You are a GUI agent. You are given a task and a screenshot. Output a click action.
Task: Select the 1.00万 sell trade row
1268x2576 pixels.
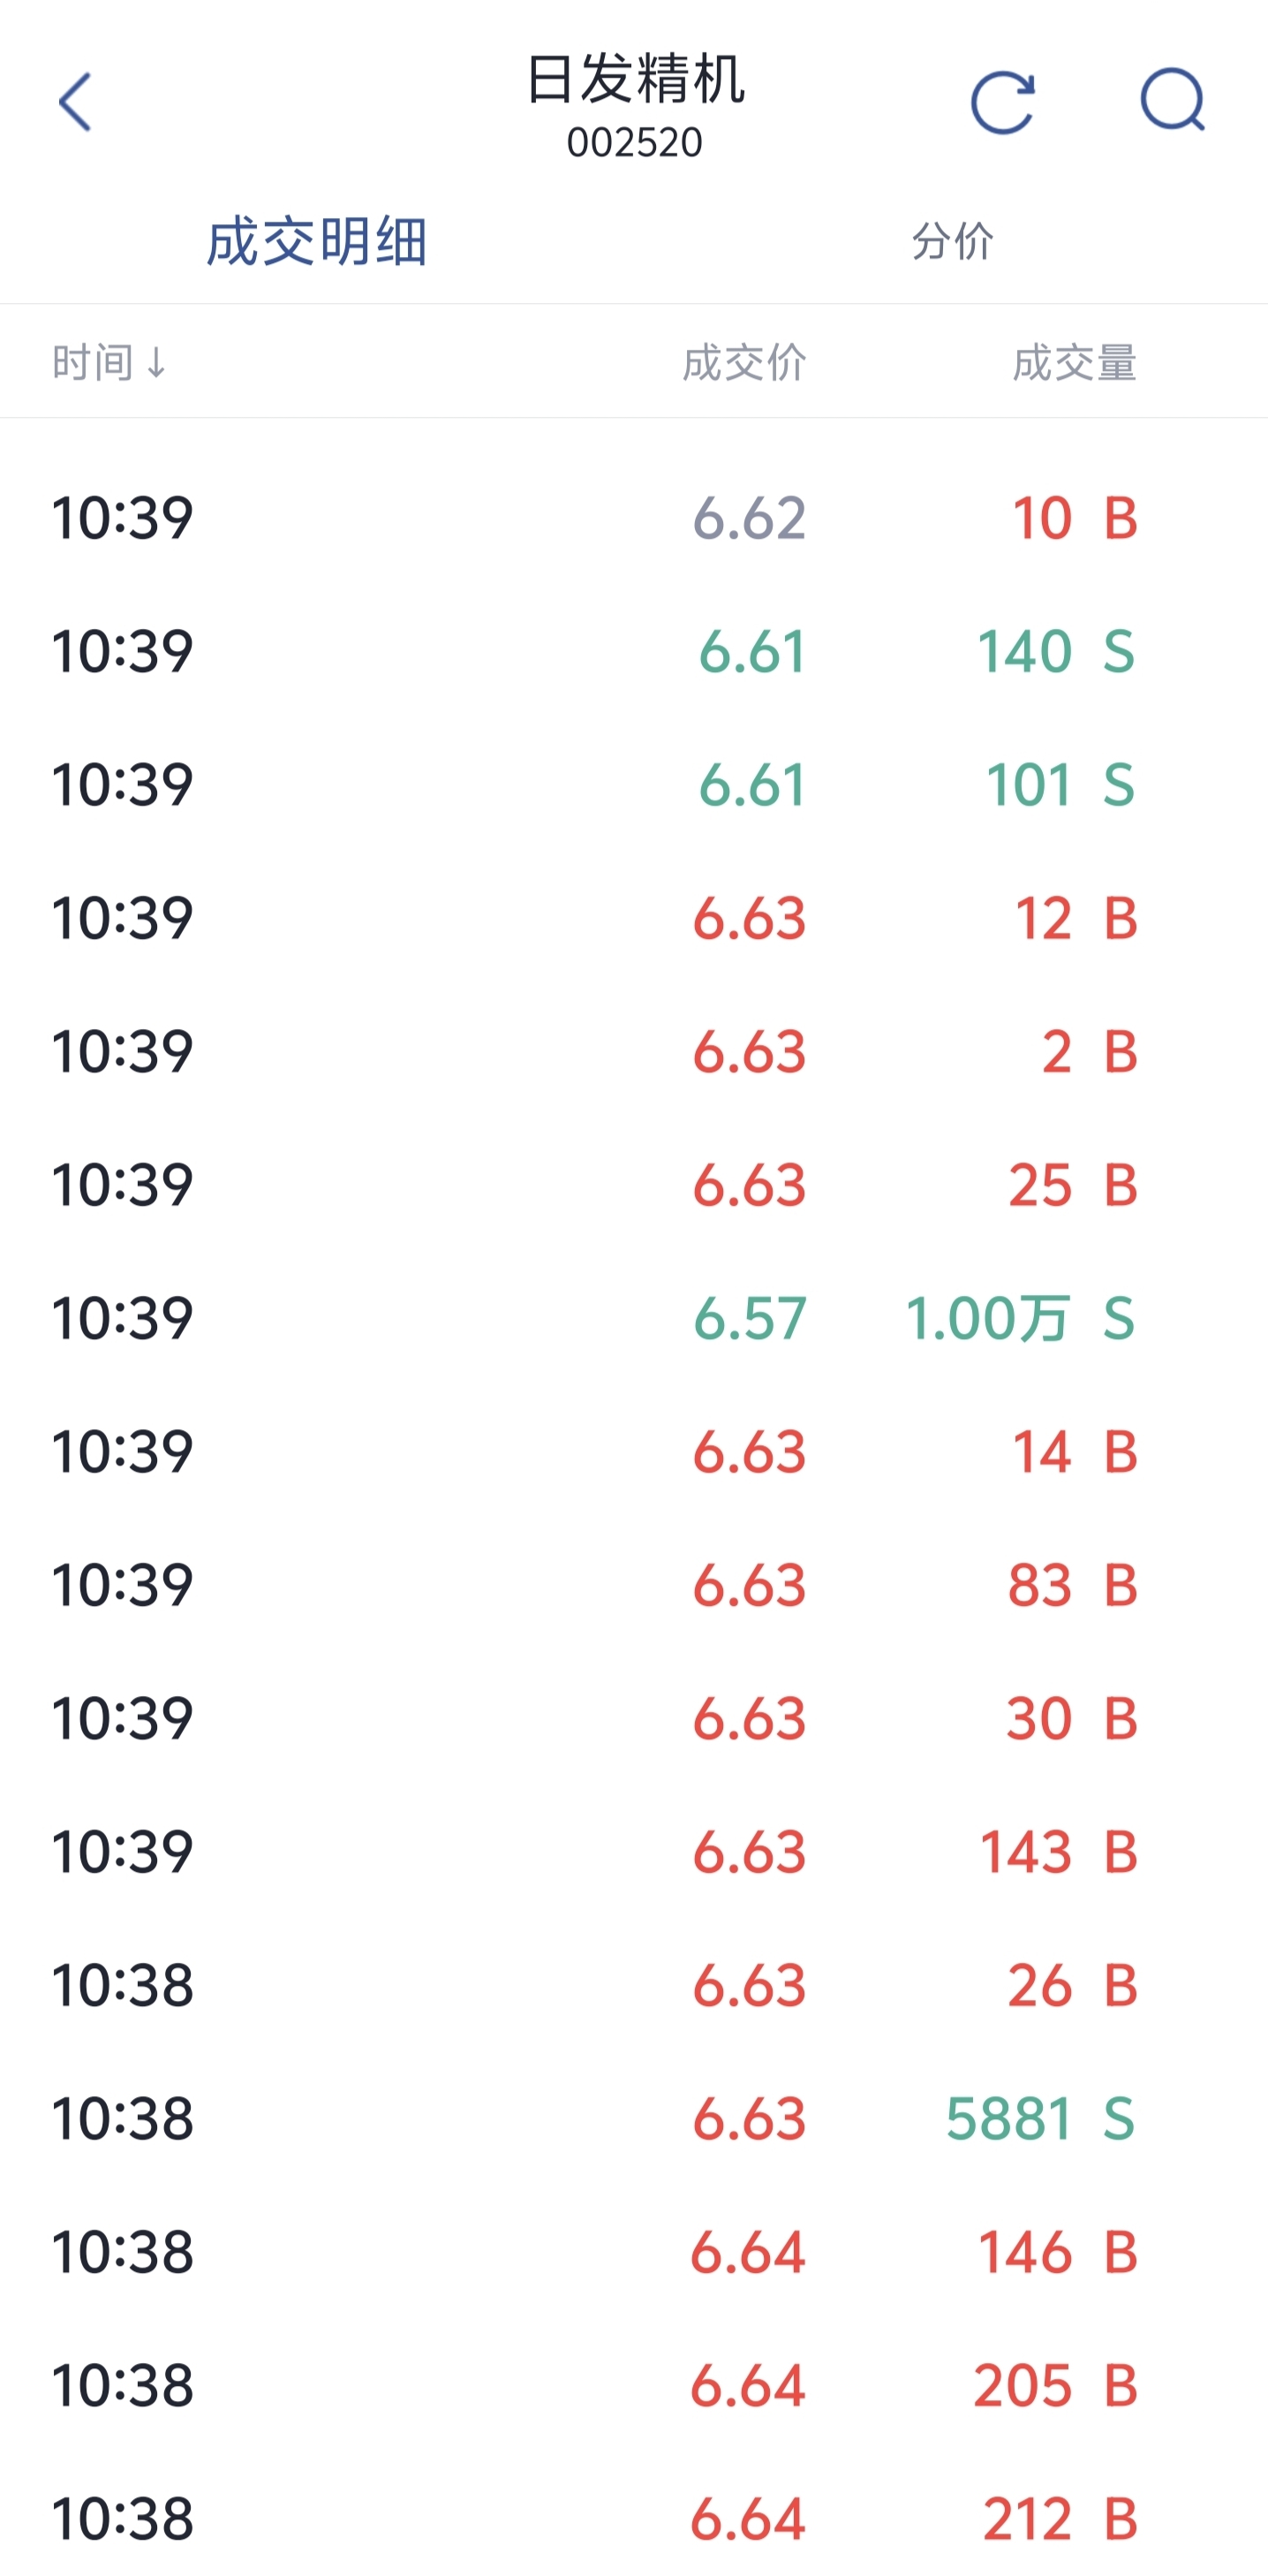coord(633,1318)
